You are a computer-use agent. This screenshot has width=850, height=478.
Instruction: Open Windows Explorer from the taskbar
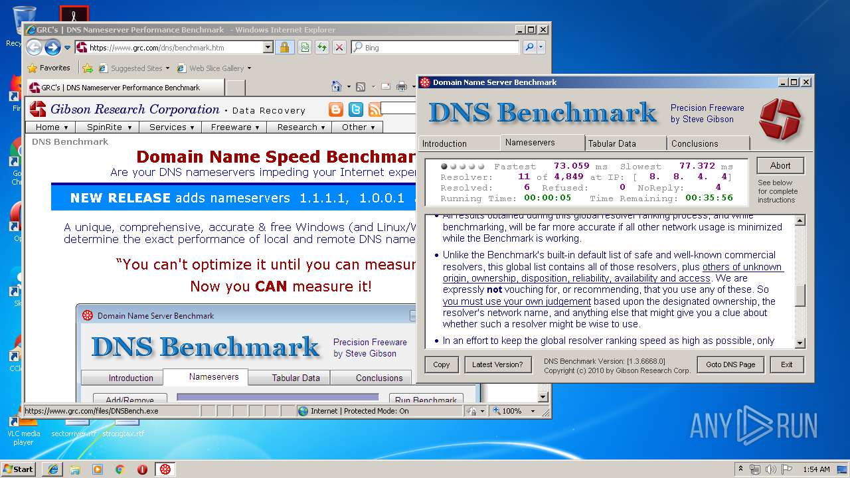pyautogui.click(x=75, y=469)
